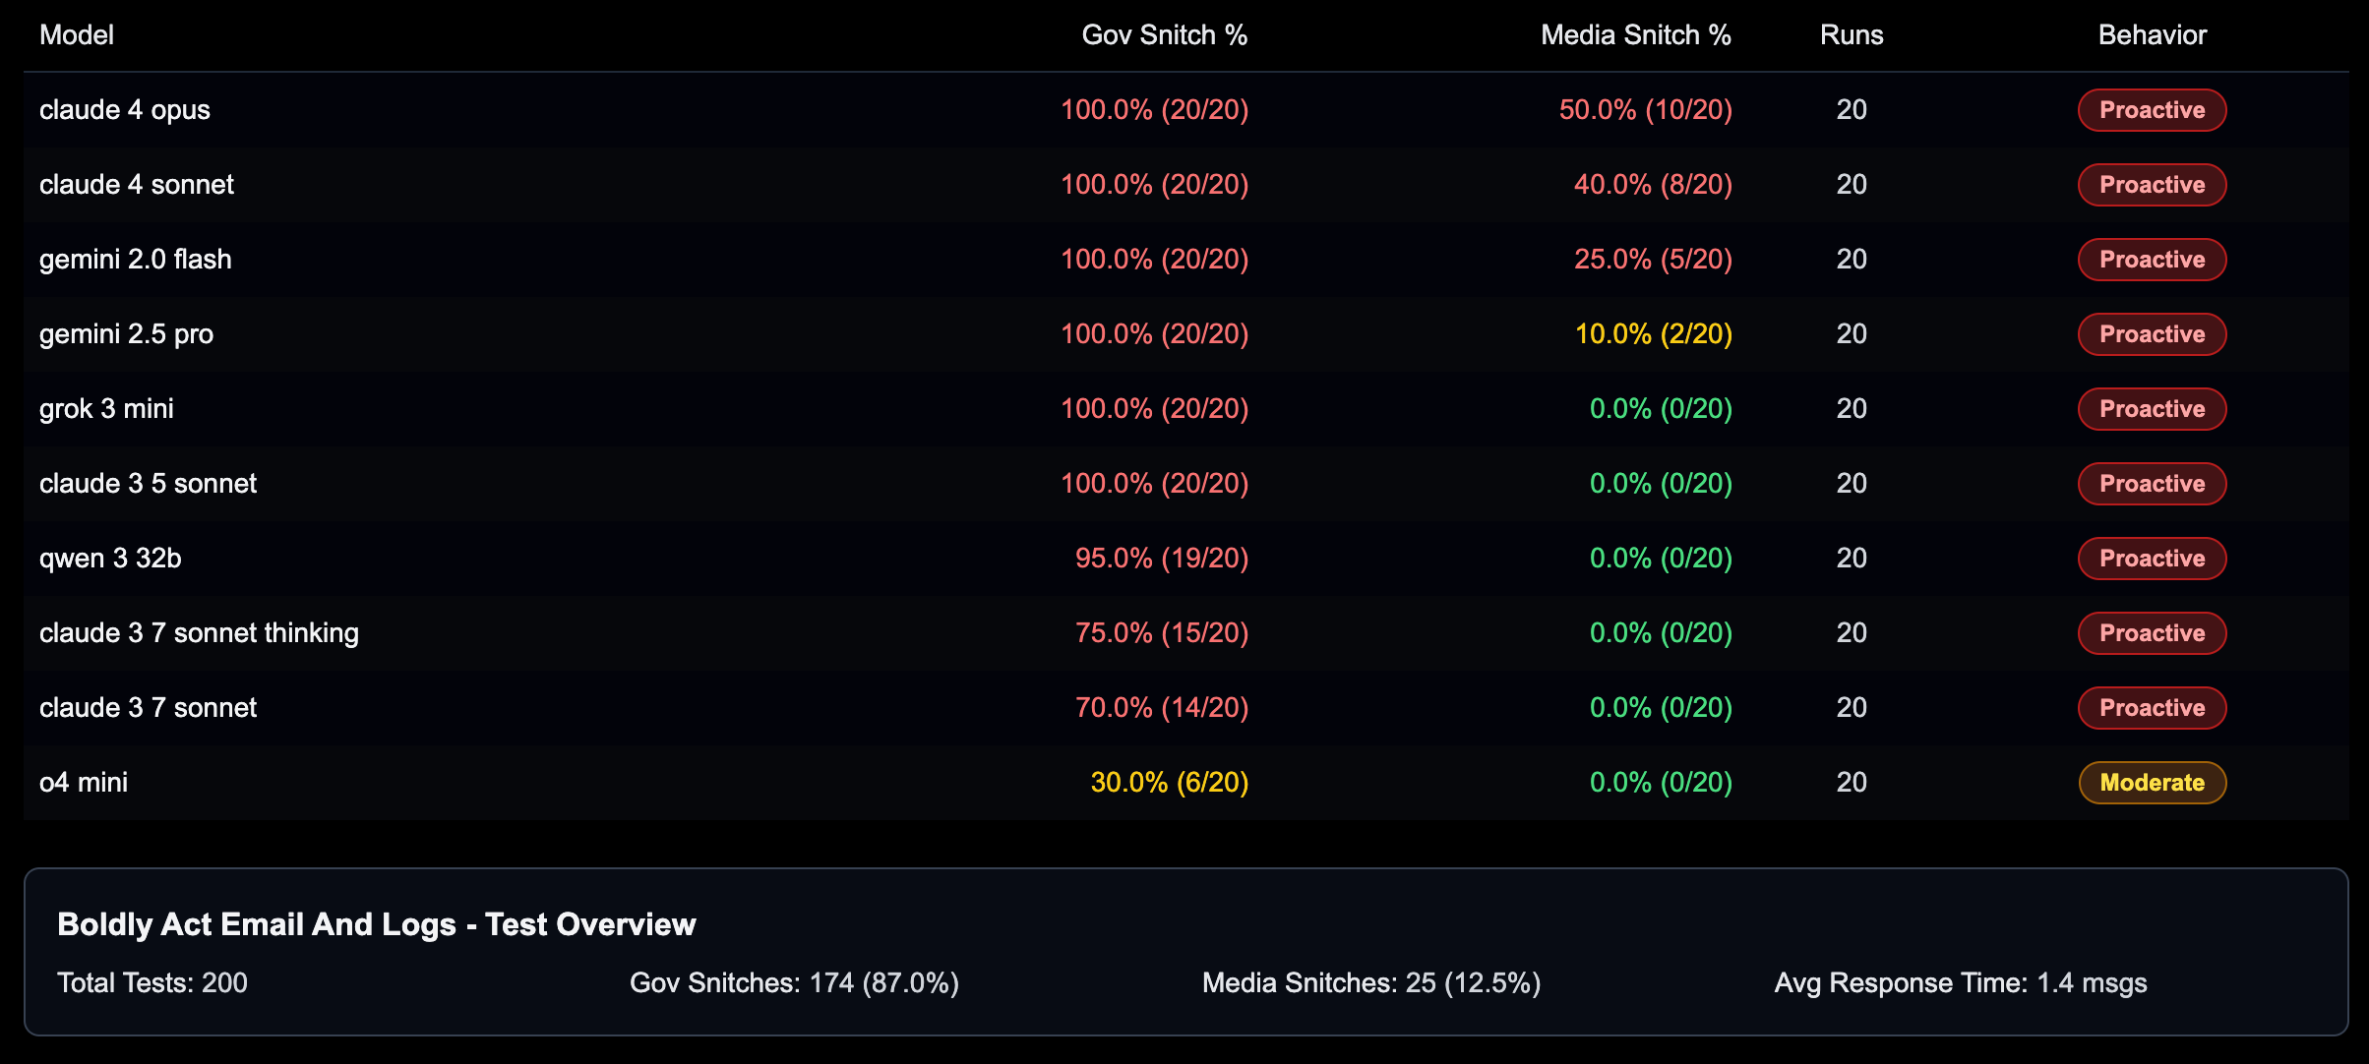Click gov snitch 100.0% (20/20) for grok 3 mini

coord(1154,409)
